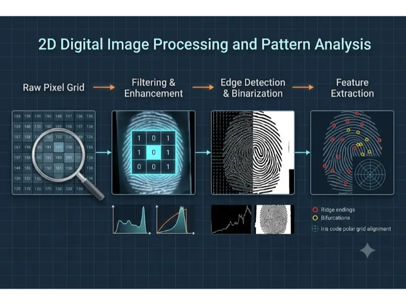
Task: Click the first teal histogram chart
Action: [131, 220]
